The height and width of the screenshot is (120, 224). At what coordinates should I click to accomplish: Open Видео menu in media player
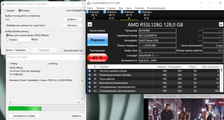click(x=193, y=96)
